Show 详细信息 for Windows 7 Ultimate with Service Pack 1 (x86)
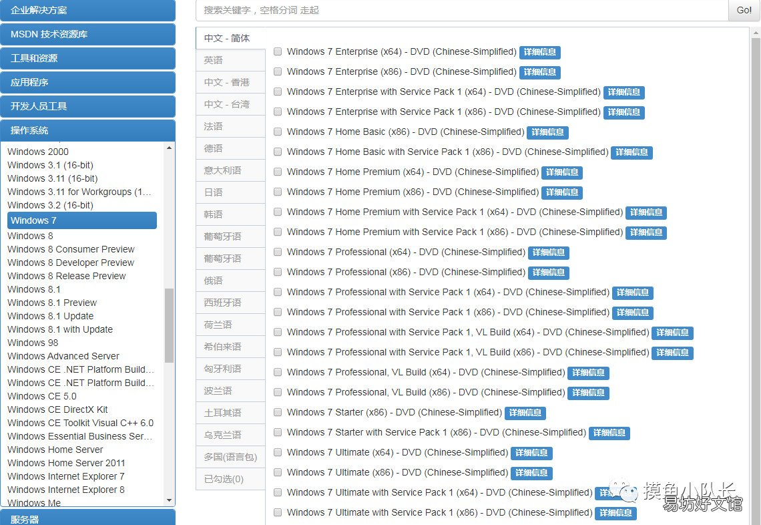Screen dimensions: 761x525 pyautogui.click(x=615, y=513)
